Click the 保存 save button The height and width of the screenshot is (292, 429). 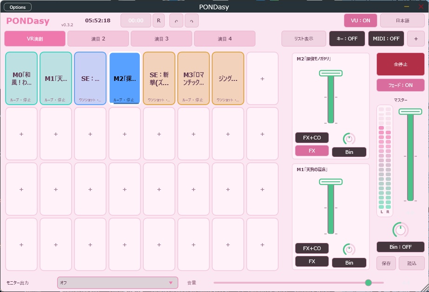(386, 263)
